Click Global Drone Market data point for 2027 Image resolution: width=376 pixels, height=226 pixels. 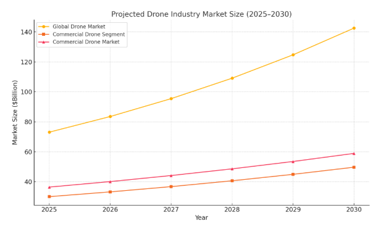click(171, 99)
